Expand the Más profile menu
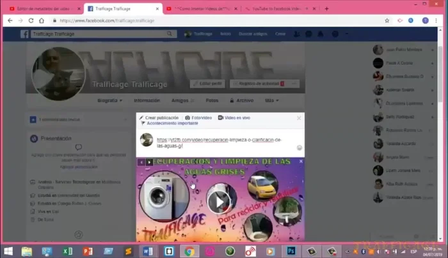This screenshot has height=258, width=448. coord(272,100)
